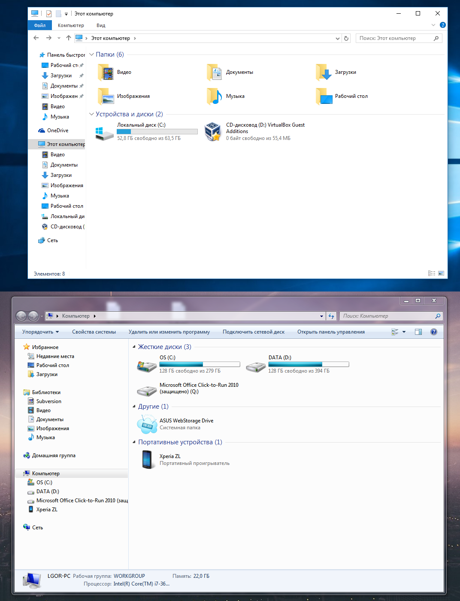
Task: Collapse the Папки (6) group
Action: [91, 55]
